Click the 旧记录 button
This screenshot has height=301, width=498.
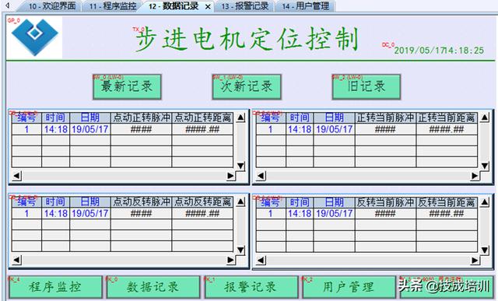[366, 87]
